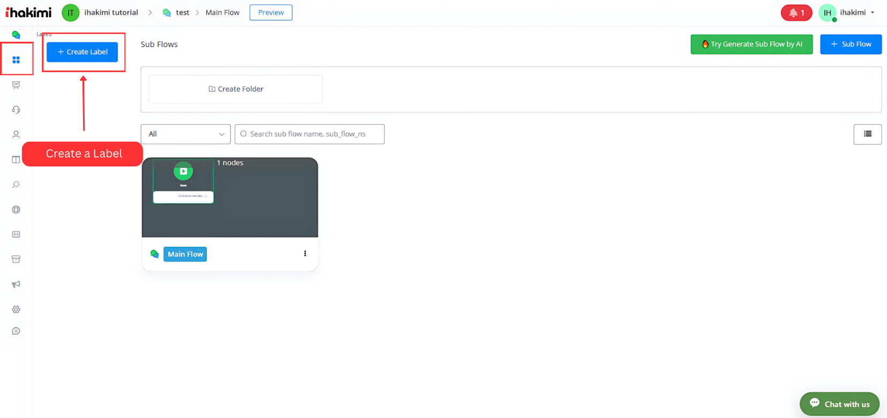Click the sub flow search field

tap(310, 134)
